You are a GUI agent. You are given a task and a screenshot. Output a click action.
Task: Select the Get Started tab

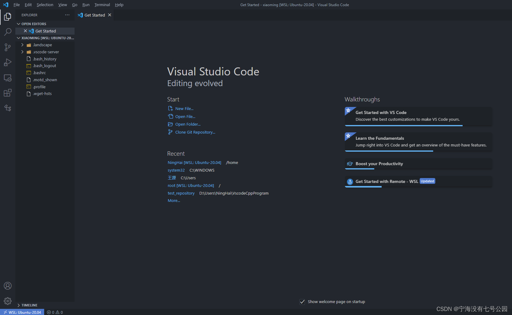click(x=94, y=15)
